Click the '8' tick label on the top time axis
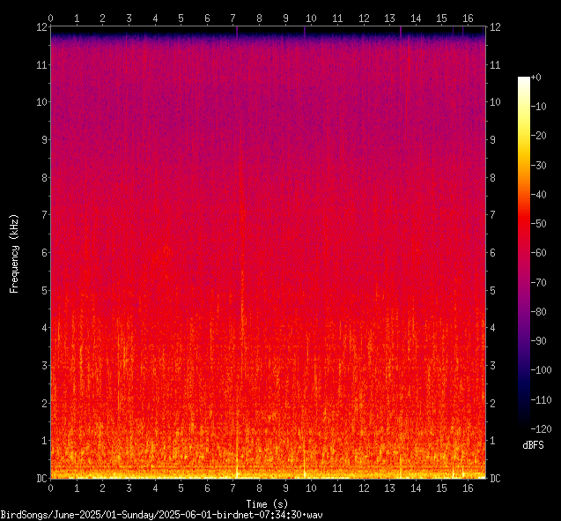Viewport: 561px width, 521px height. point(259,19)
